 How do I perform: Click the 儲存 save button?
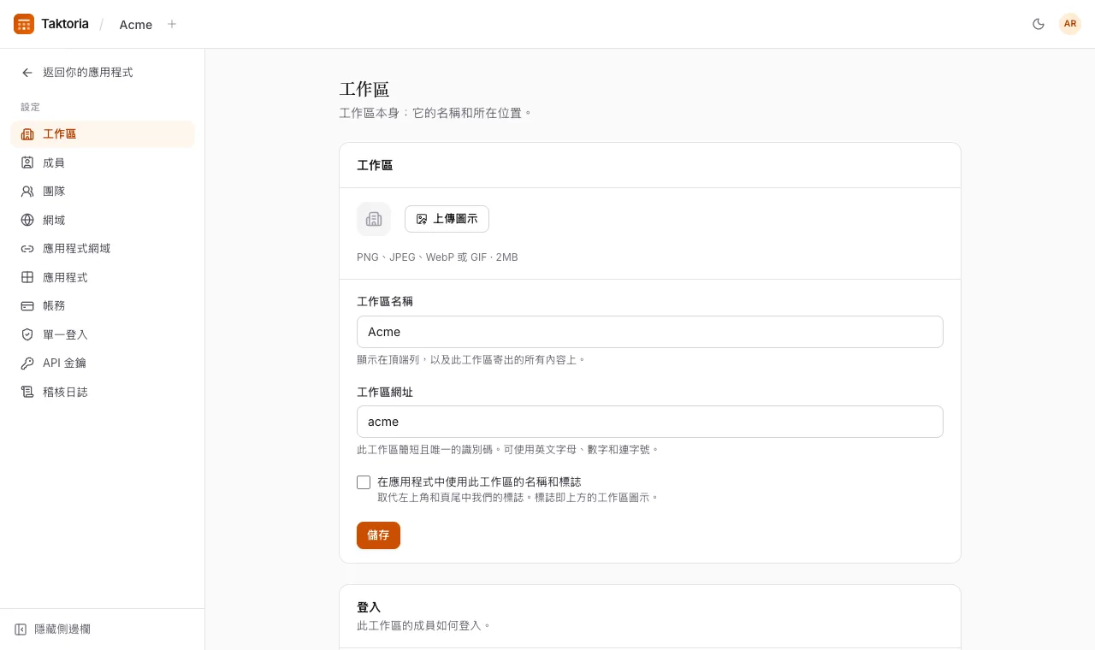378,535
